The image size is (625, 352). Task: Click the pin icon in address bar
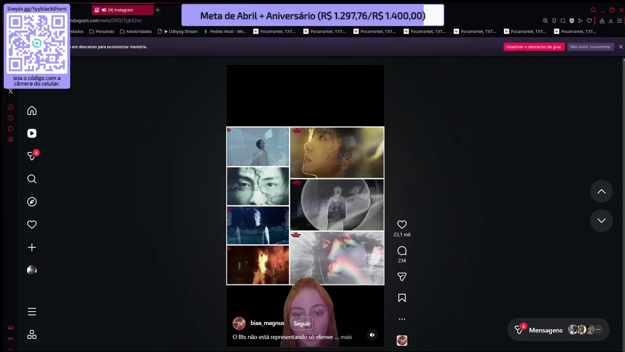[554, 21]
